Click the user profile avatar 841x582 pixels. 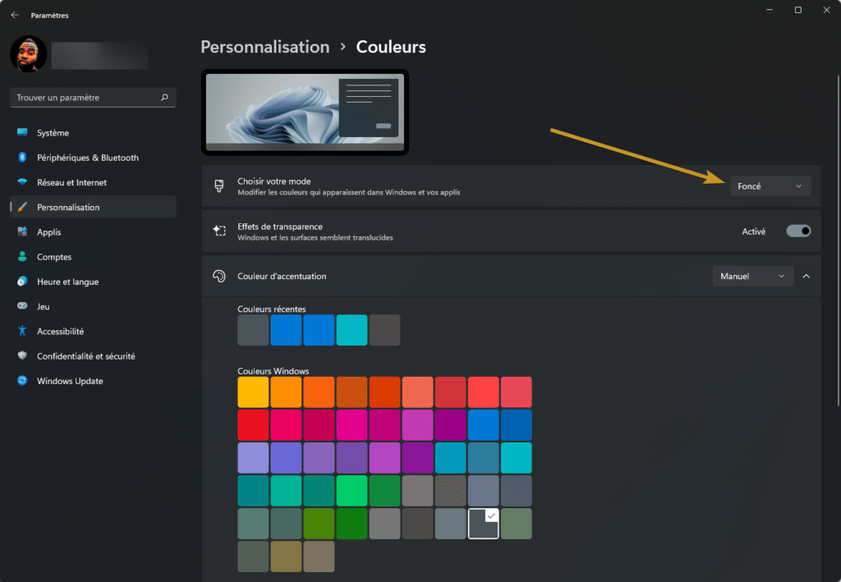(x=29, y=54)
